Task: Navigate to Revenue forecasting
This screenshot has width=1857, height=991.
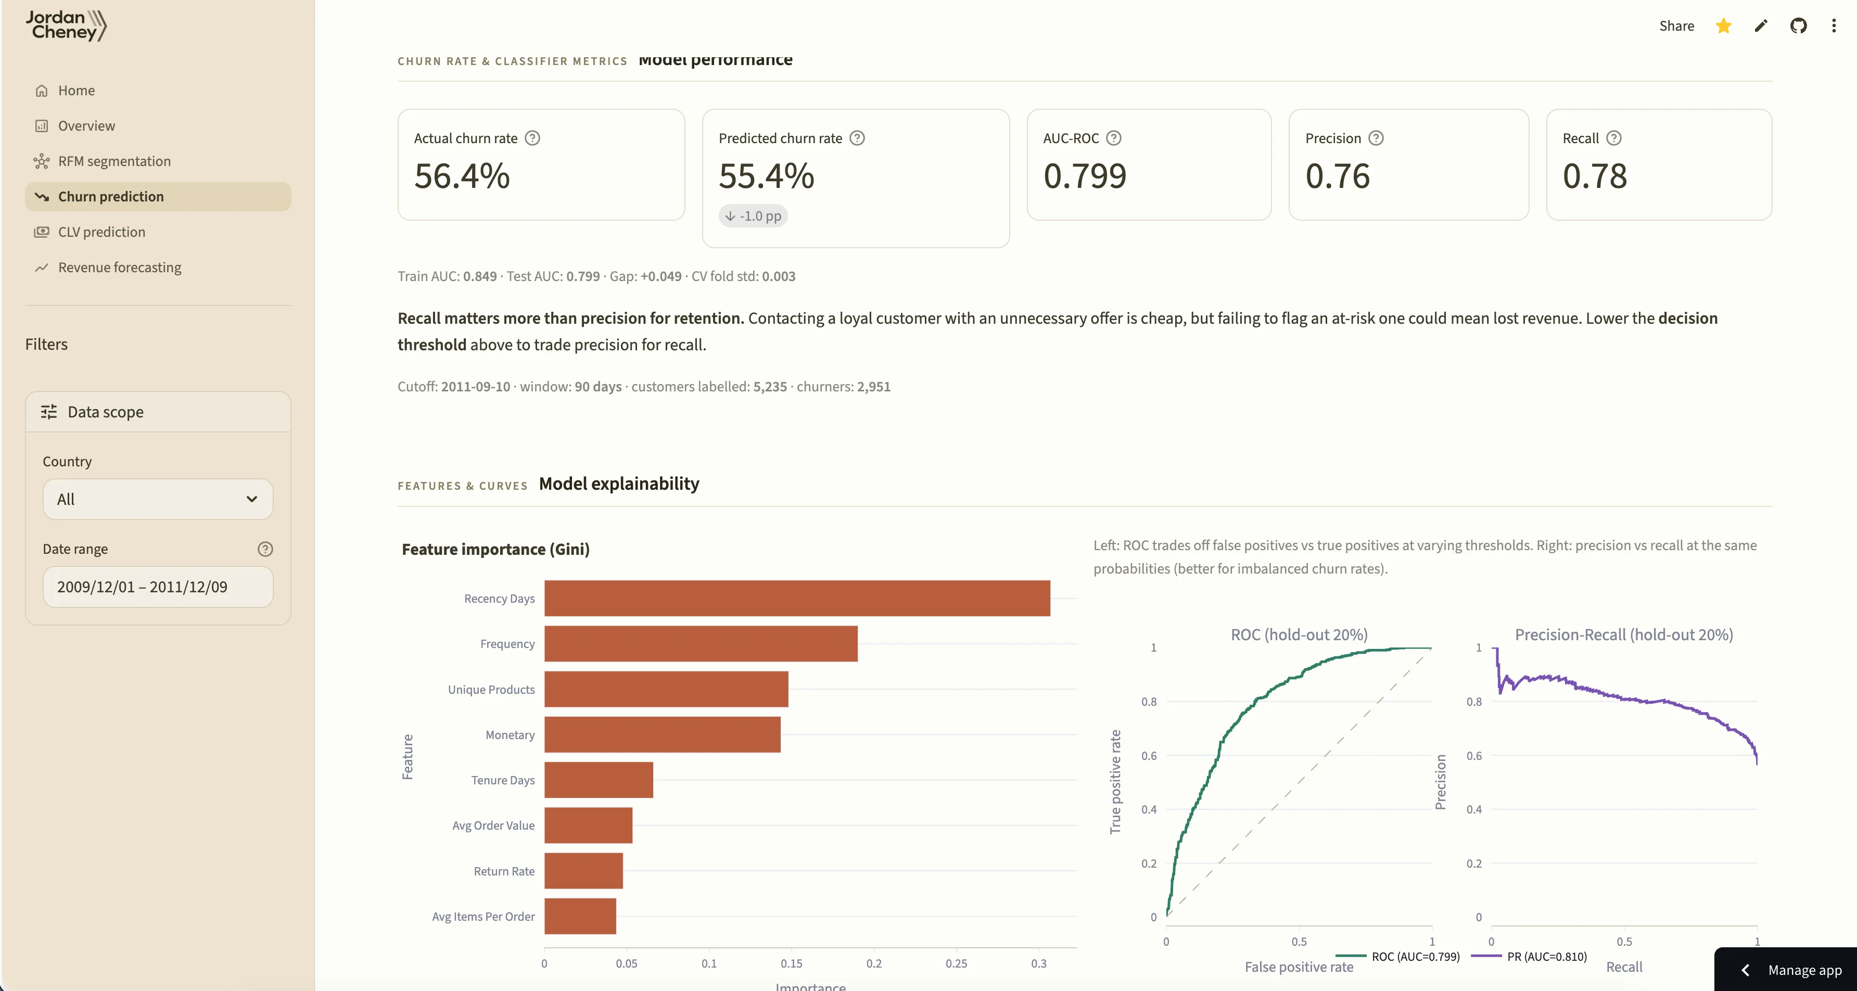Action: pos(158,268)
